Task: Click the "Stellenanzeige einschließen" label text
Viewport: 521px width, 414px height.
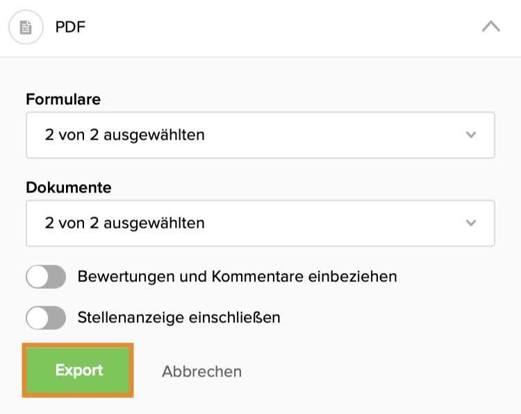Action: pos(179,318)
